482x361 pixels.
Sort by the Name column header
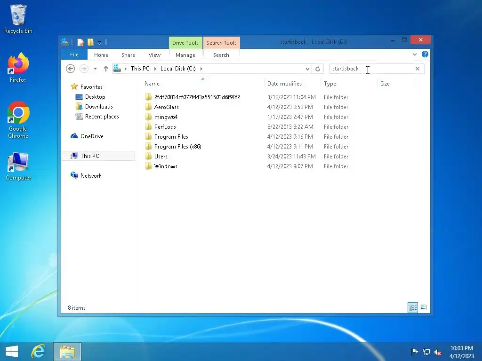(203, 84)
